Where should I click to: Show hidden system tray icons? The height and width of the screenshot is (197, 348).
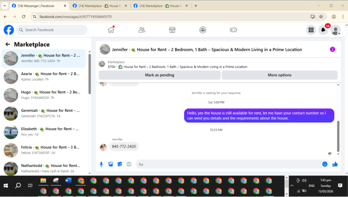tap(292, 186)
